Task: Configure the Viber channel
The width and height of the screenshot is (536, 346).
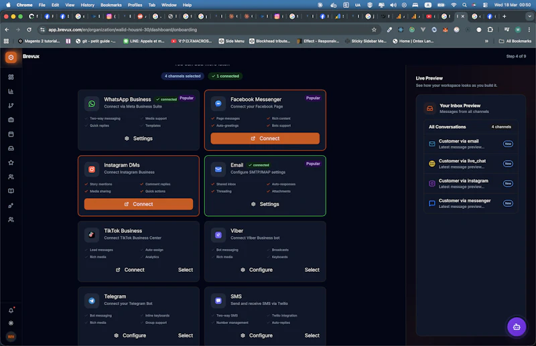Action: pyautogui.click(x=257, y=270)
